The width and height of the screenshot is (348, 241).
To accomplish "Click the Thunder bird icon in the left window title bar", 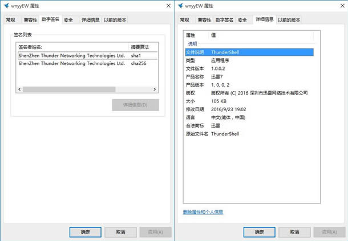I will 6,5.
